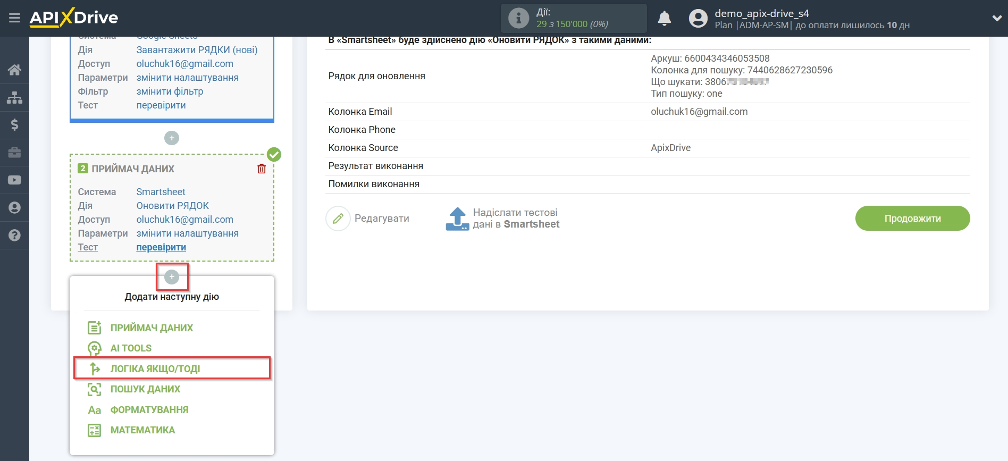Click the oluchuk16@gmail.com value in Колонка Email row
The height and width of the screenshot is (461, 1008).
click(699, 112)
